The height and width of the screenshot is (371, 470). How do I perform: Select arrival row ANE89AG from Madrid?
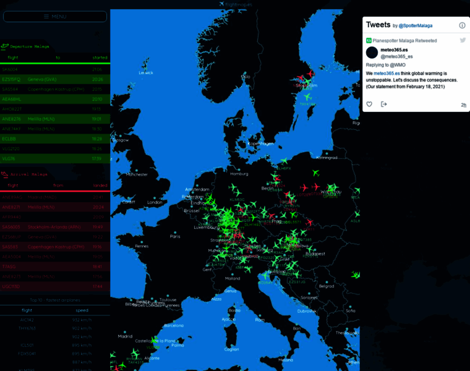(55, 197)
